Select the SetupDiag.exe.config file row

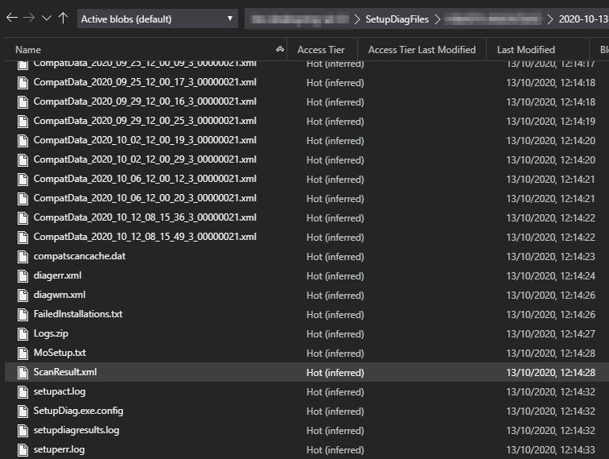pos(78,411)
